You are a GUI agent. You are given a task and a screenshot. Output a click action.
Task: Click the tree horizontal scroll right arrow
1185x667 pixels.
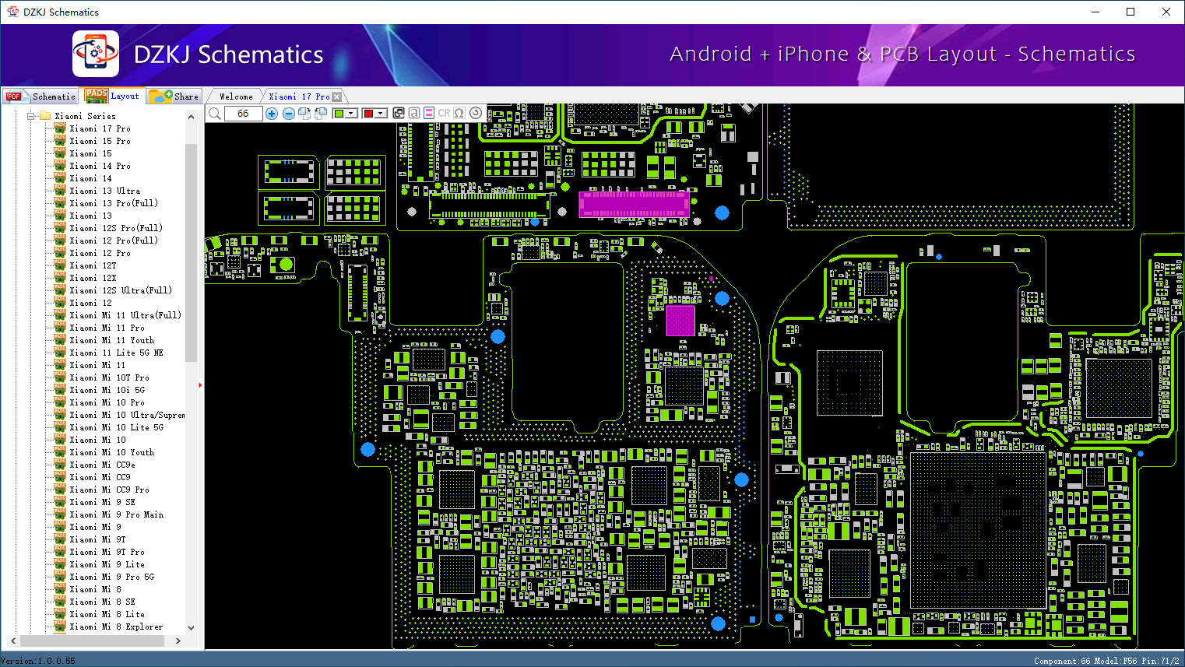(178, 641)
